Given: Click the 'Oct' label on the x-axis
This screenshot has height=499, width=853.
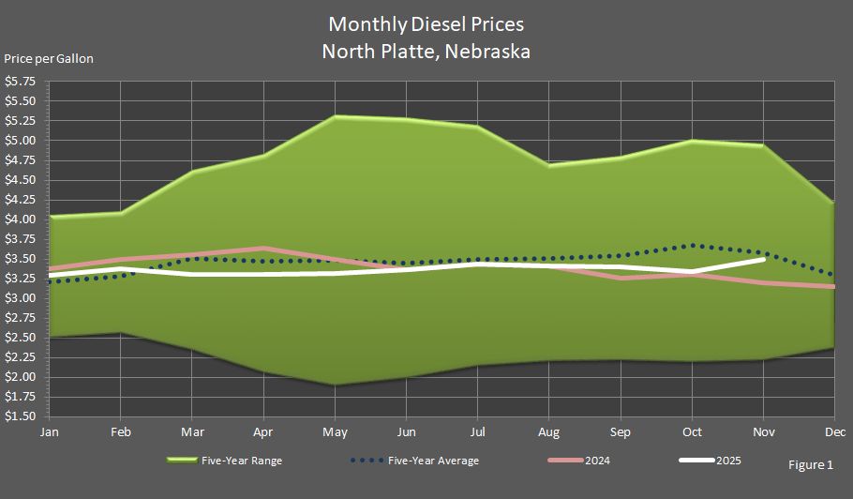Looking at the screenshot, I should click(692, 431).
